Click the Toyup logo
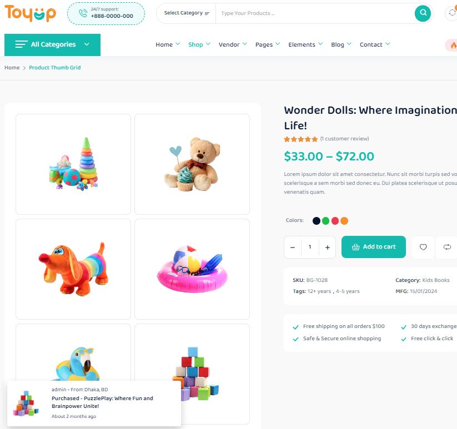The image size is (457, 429). [x=30, y=13]
